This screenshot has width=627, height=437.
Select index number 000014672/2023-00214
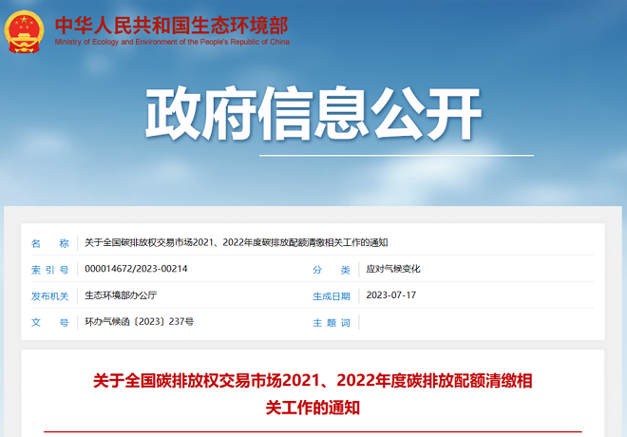136,269
